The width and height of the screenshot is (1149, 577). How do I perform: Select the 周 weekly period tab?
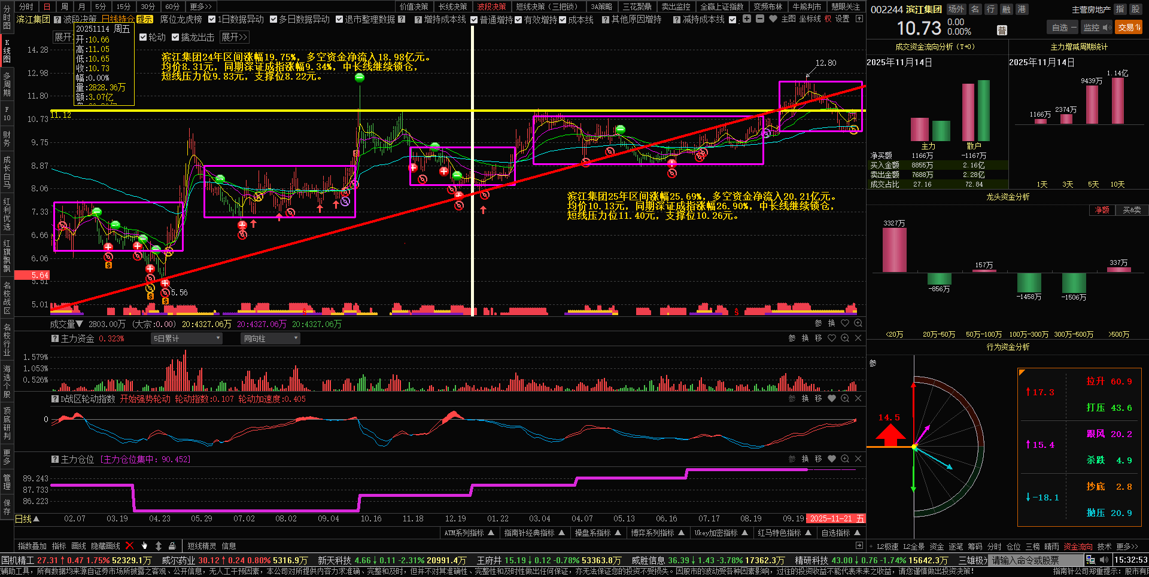point(65,7)
